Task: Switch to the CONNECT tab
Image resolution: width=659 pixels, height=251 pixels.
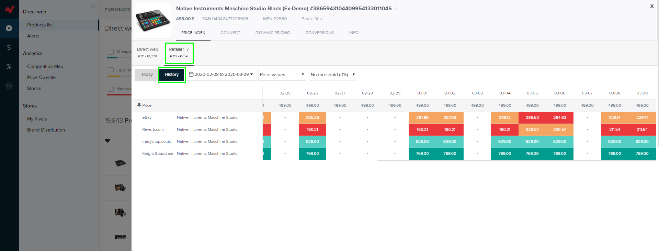Action: (x=230, y=33)
